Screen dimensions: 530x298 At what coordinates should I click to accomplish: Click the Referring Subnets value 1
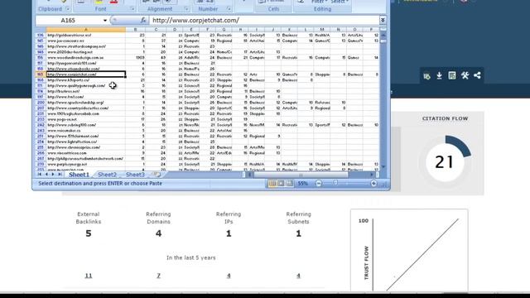click(298, 233)
